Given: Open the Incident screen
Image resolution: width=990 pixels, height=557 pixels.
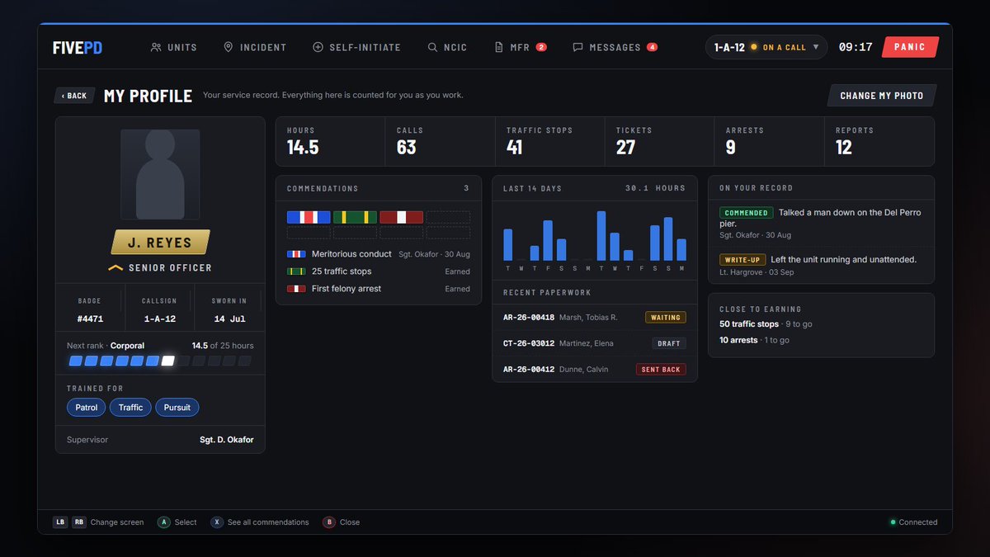Looking at the screenshot, I should (x=255, y=47).
